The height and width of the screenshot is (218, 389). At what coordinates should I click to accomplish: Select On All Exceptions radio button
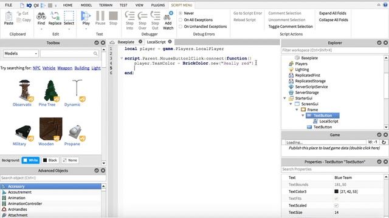click(x=181, y=20)
